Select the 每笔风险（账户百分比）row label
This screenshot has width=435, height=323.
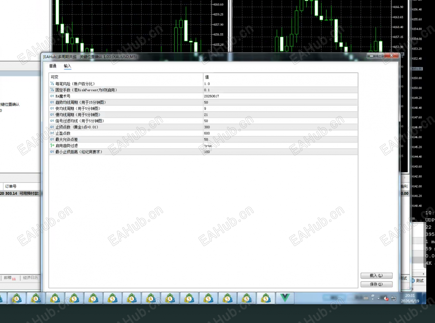75,84
